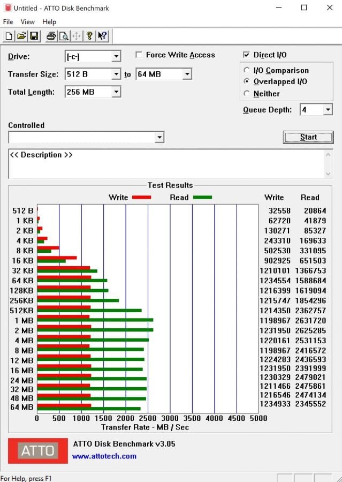This screenshot has height=482, width=342.
Task: Click the Print Preview toolbar icon
Action: coord(64,36)
